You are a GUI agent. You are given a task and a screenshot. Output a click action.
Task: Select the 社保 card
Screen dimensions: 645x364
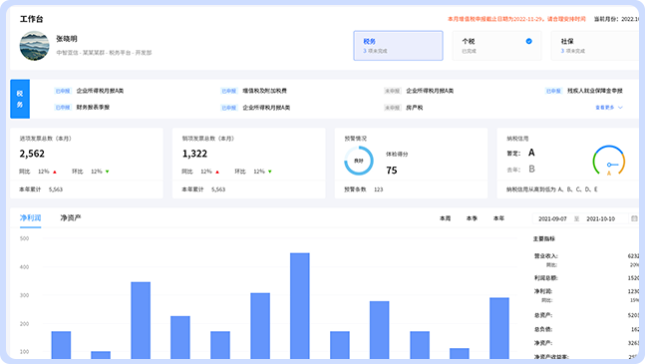(x=595, y=46)
